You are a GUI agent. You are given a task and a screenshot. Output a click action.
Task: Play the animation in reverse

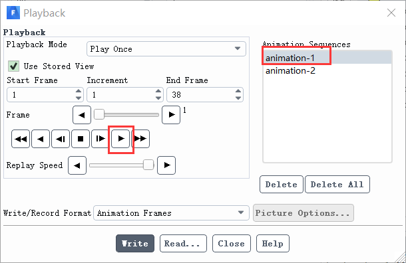click(41, 139)
